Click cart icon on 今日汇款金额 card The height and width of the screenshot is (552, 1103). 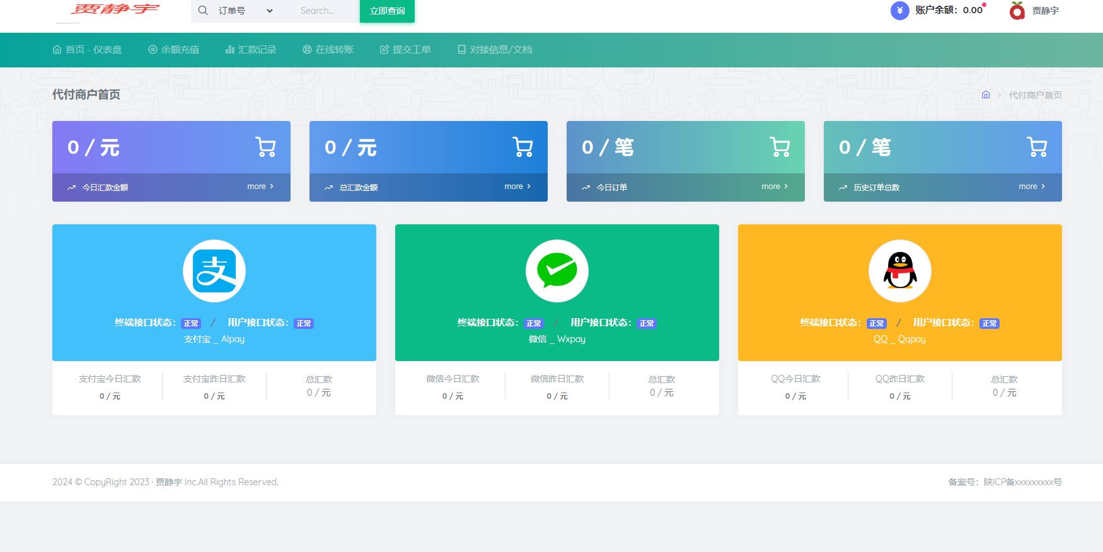coord(265,147)
